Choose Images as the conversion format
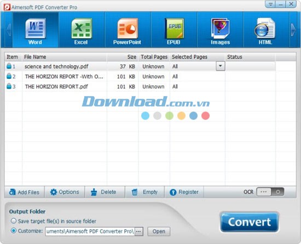 [220, 30]
